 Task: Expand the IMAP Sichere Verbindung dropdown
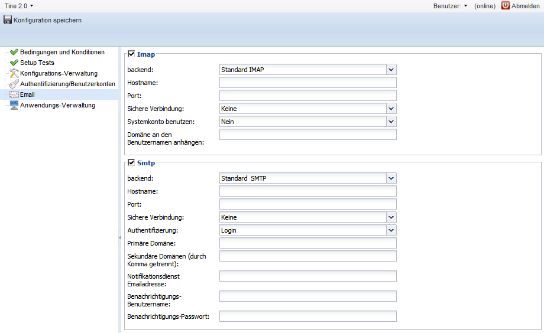pyautogui.click(x=391, y=109)
